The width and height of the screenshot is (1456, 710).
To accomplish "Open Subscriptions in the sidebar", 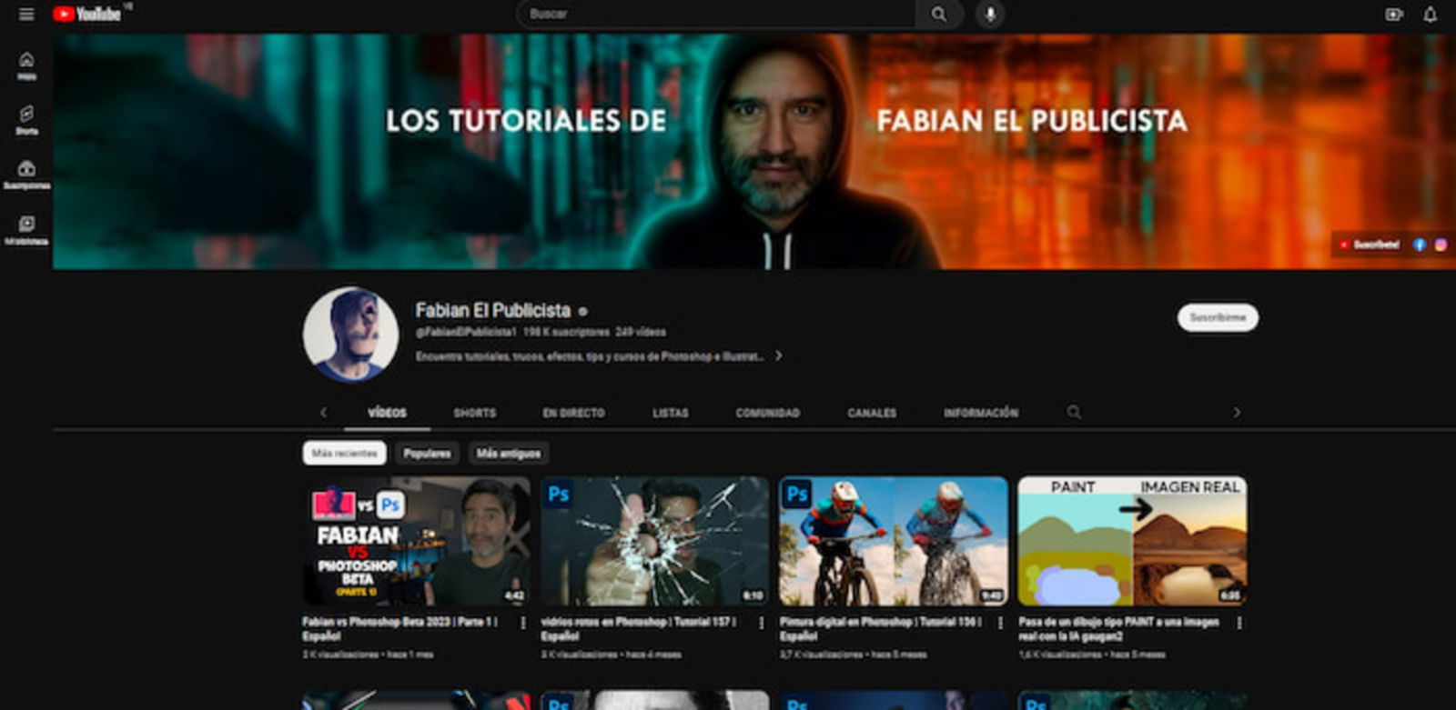I will pos(26,175).
